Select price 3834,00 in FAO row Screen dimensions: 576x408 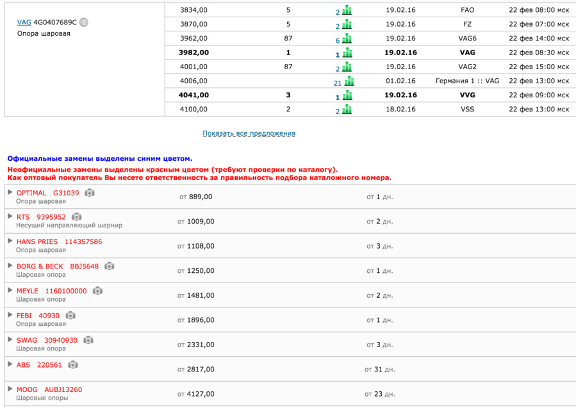pos(193,10)
